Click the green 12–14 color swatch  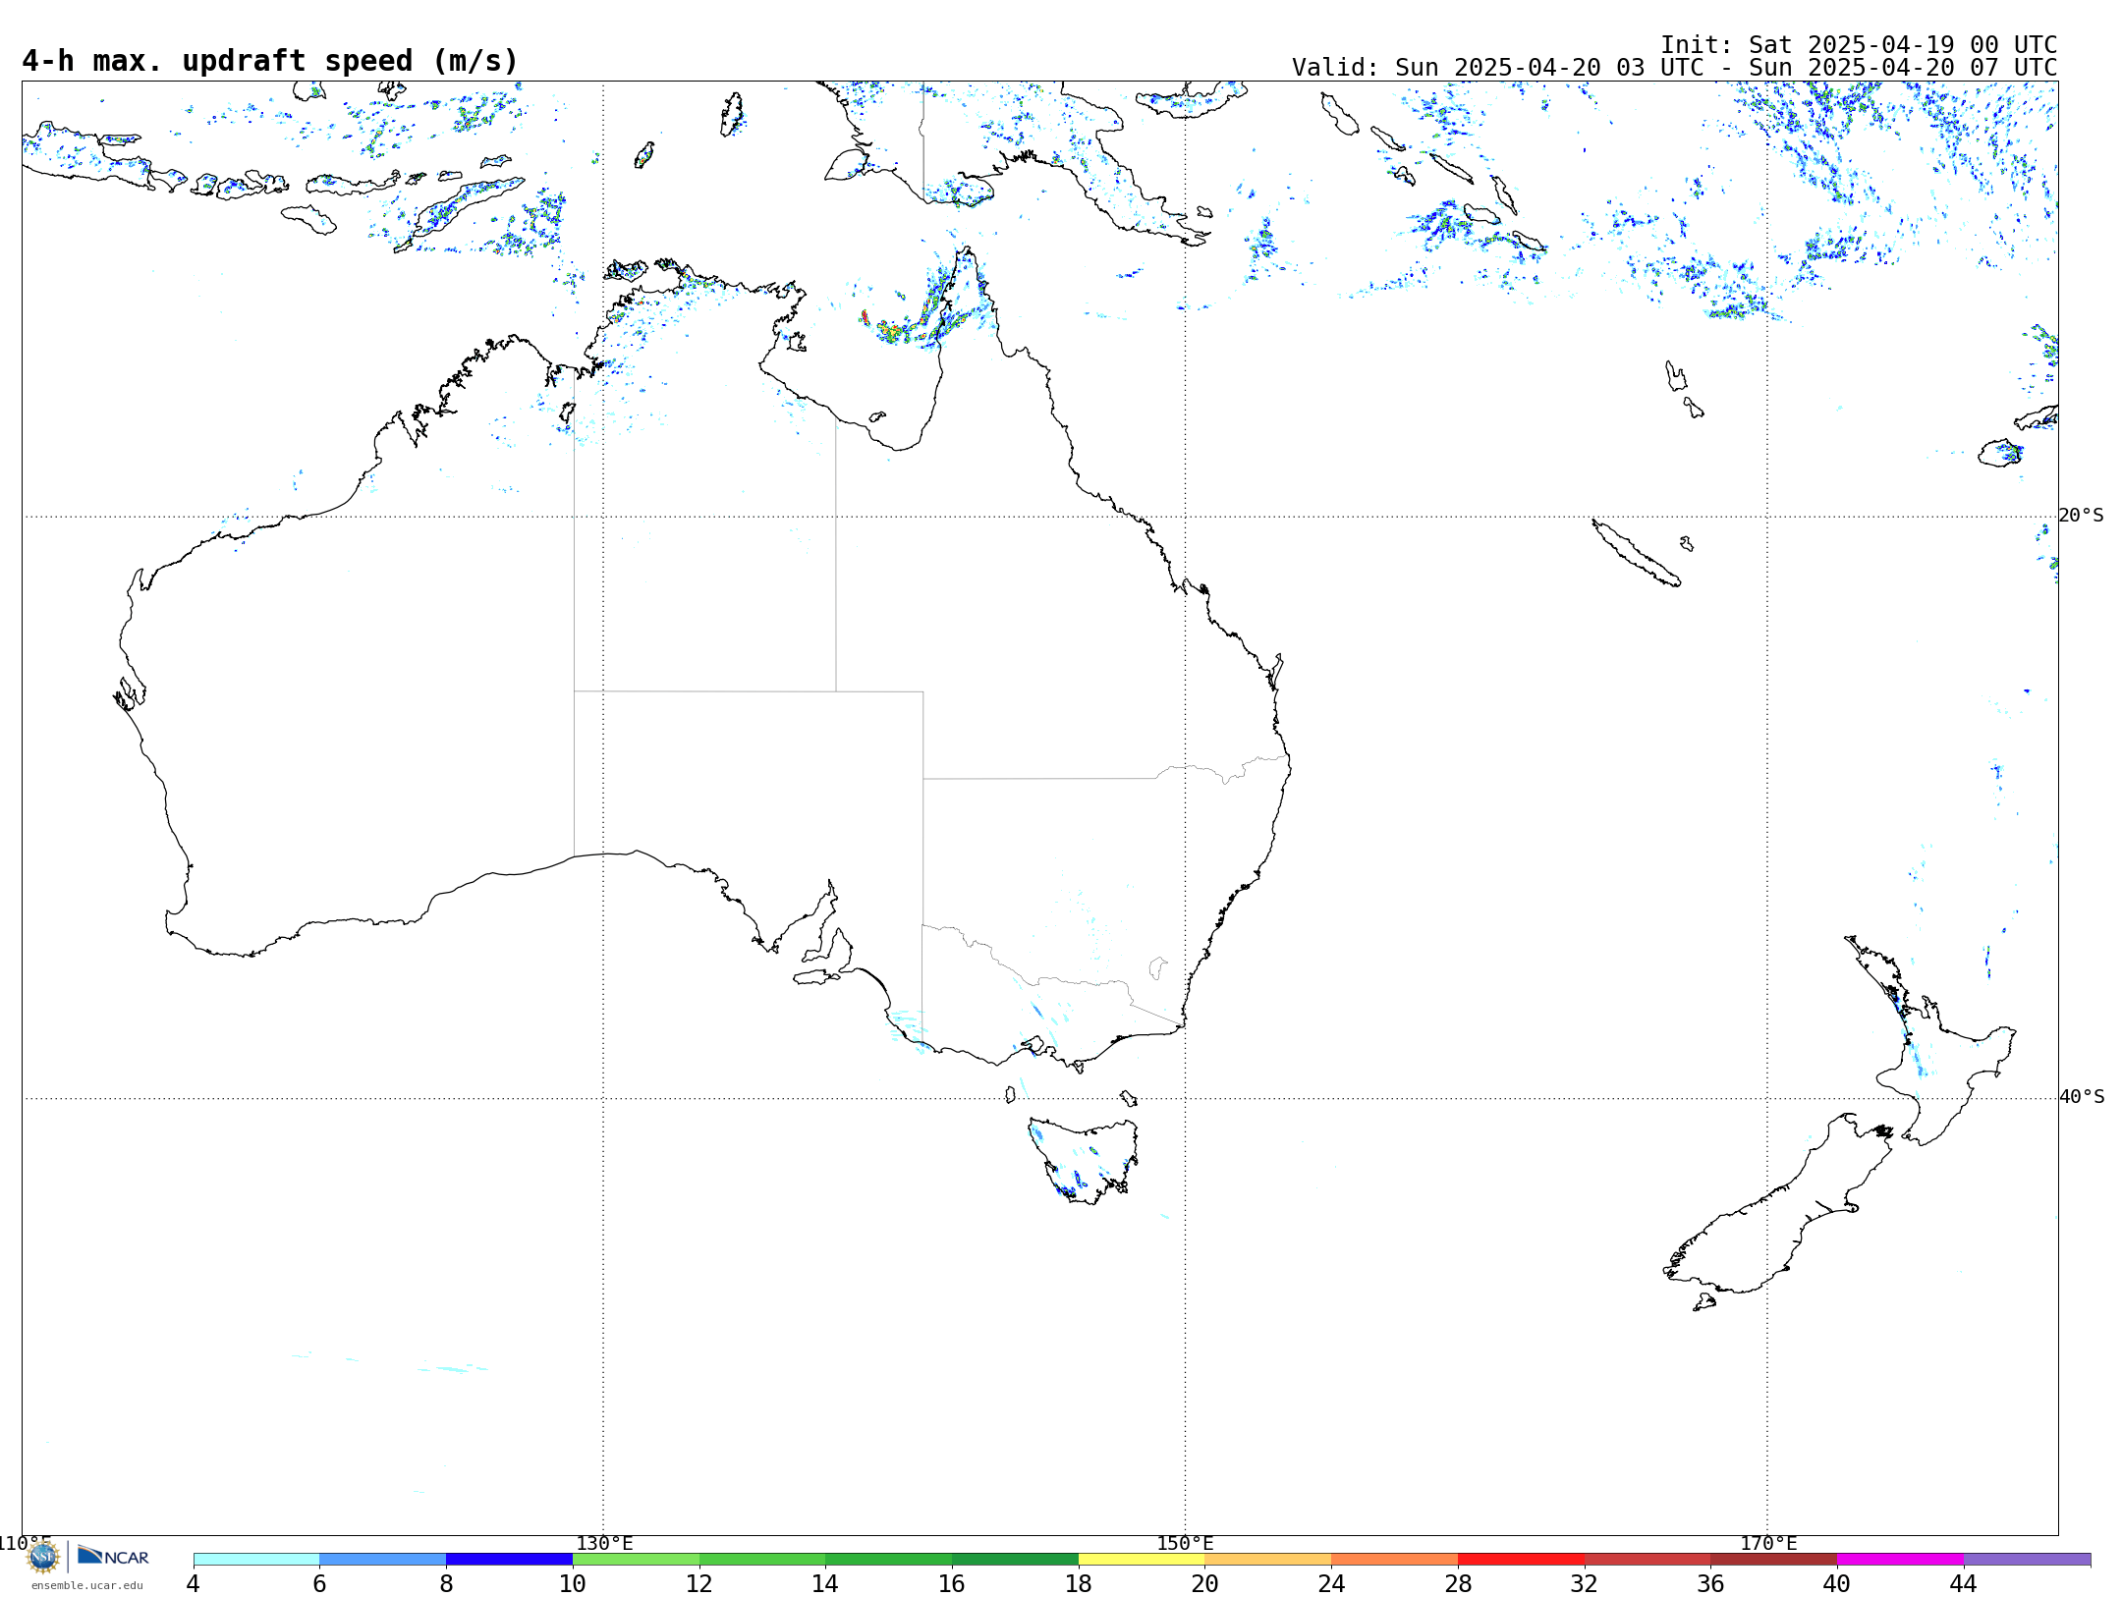pos(762,1559)
